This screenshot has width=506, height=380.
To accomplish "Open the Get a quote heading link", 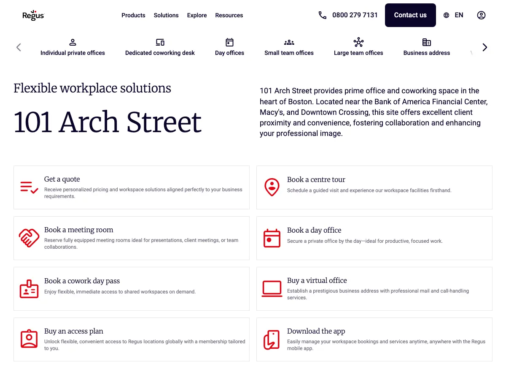I will 62,179.
